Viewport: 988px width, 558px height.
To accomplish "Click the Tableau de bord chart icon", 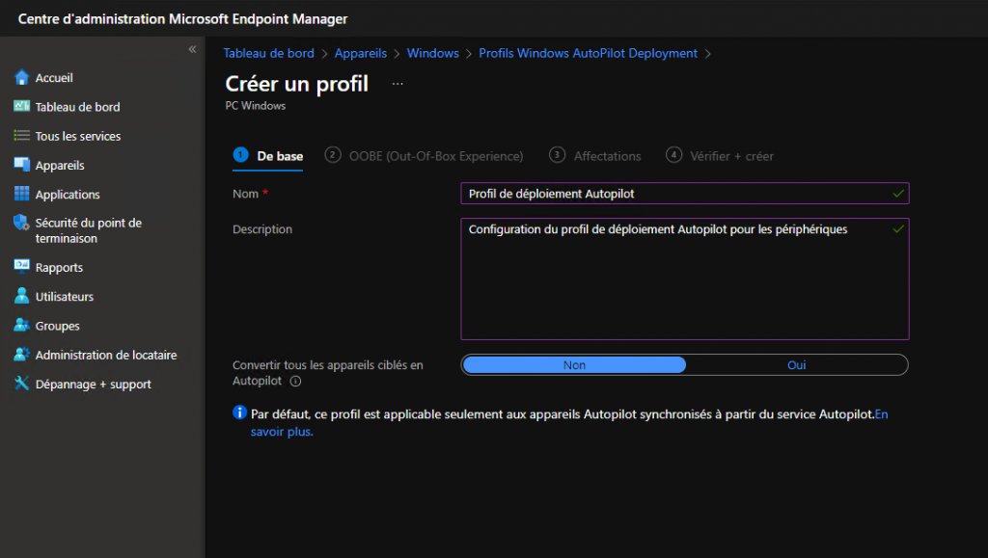I will tap(21, 106).
